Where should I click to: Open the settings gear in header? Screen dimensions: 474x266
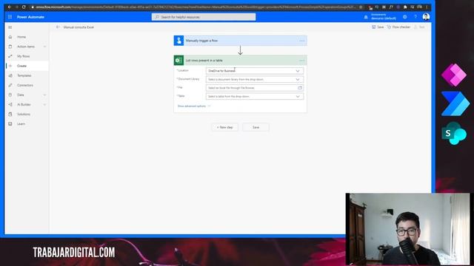pos(405,17)
